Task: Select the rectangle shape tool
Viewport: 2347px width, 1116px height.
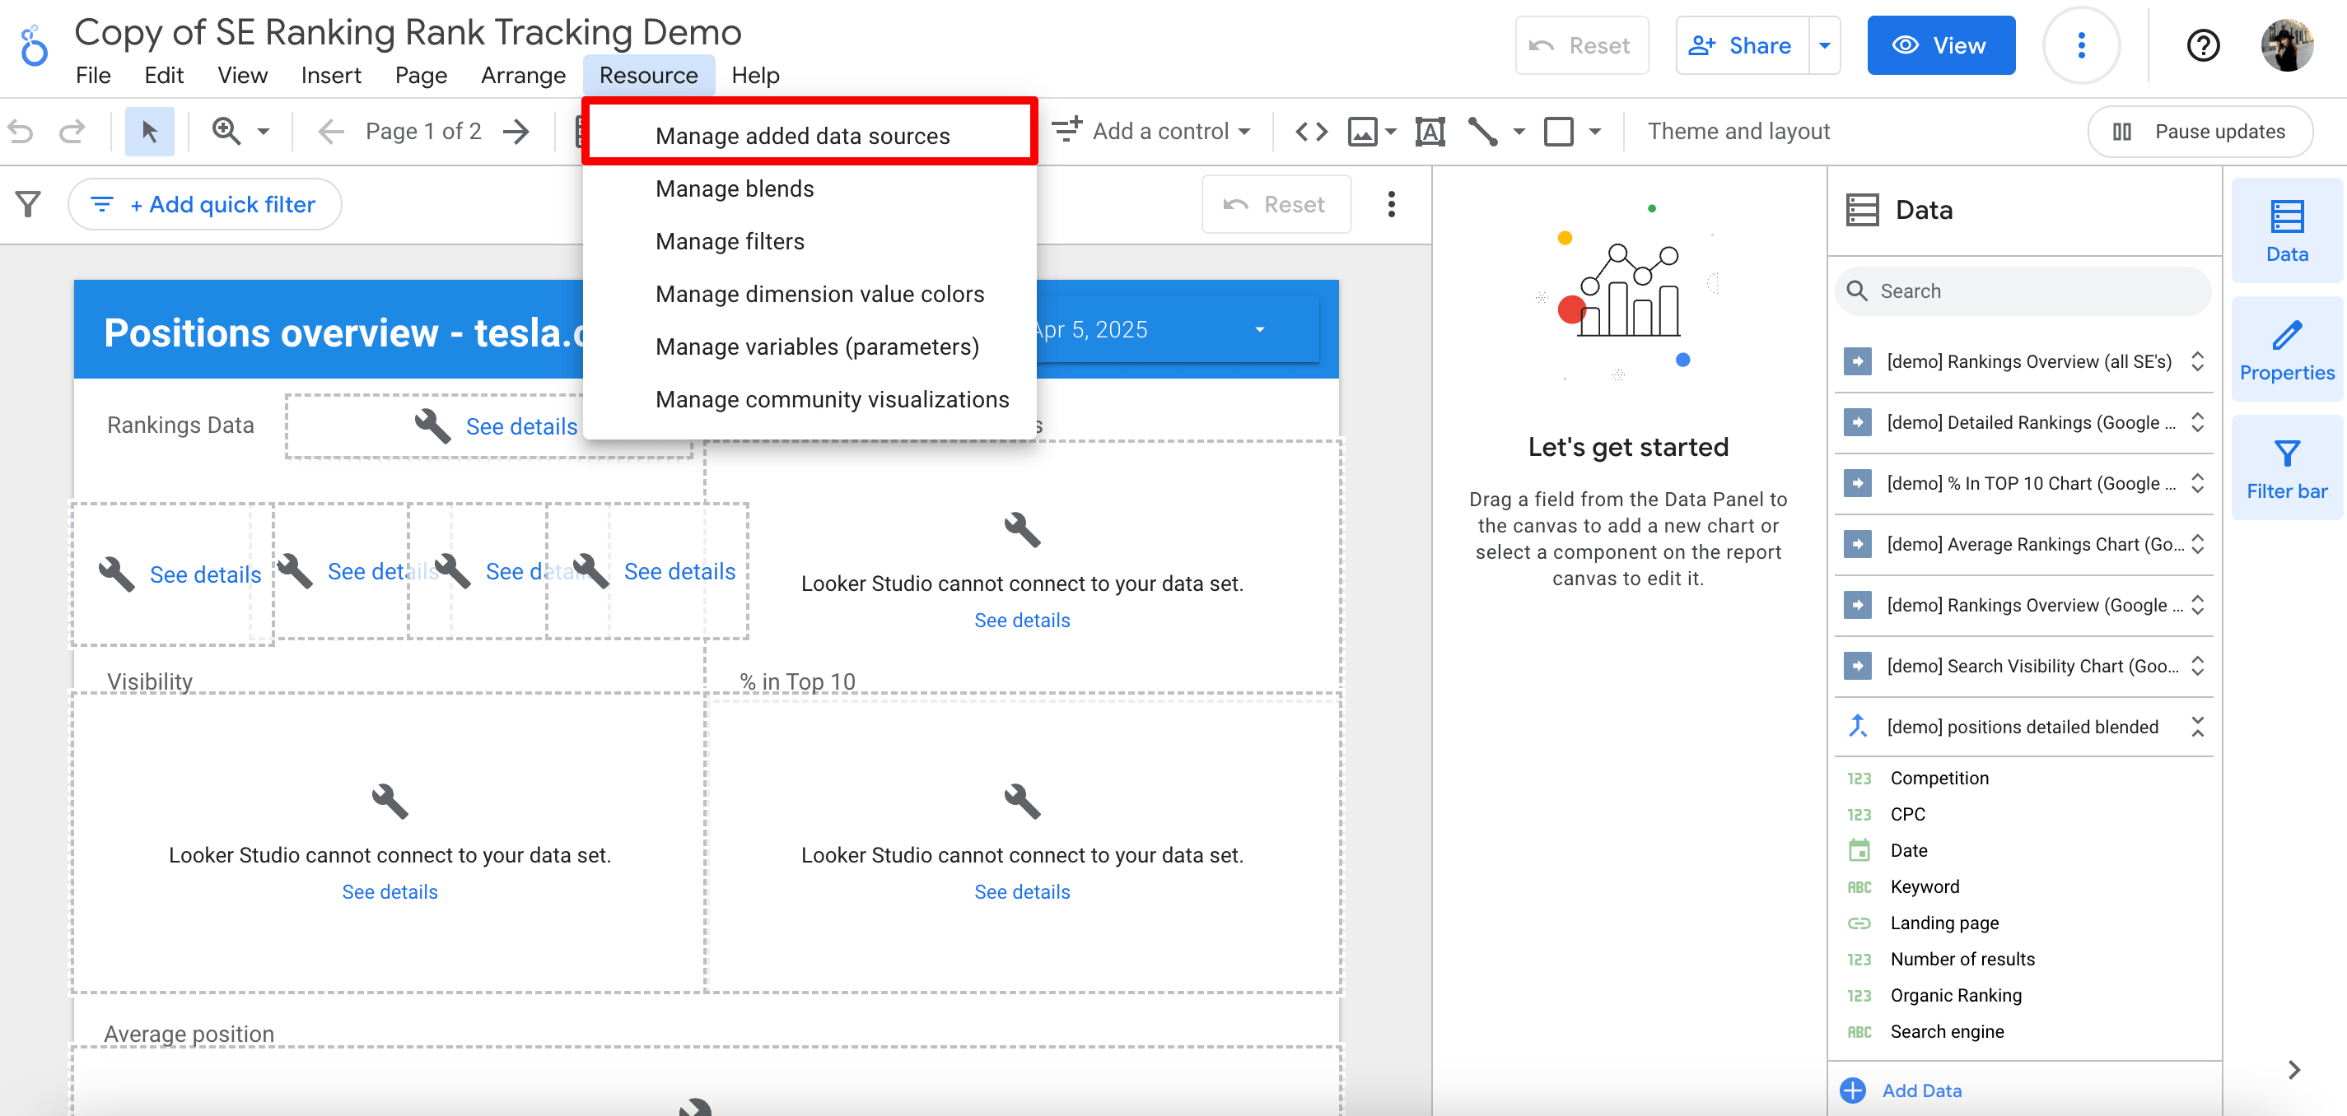Action: (x=1559, y=131)
